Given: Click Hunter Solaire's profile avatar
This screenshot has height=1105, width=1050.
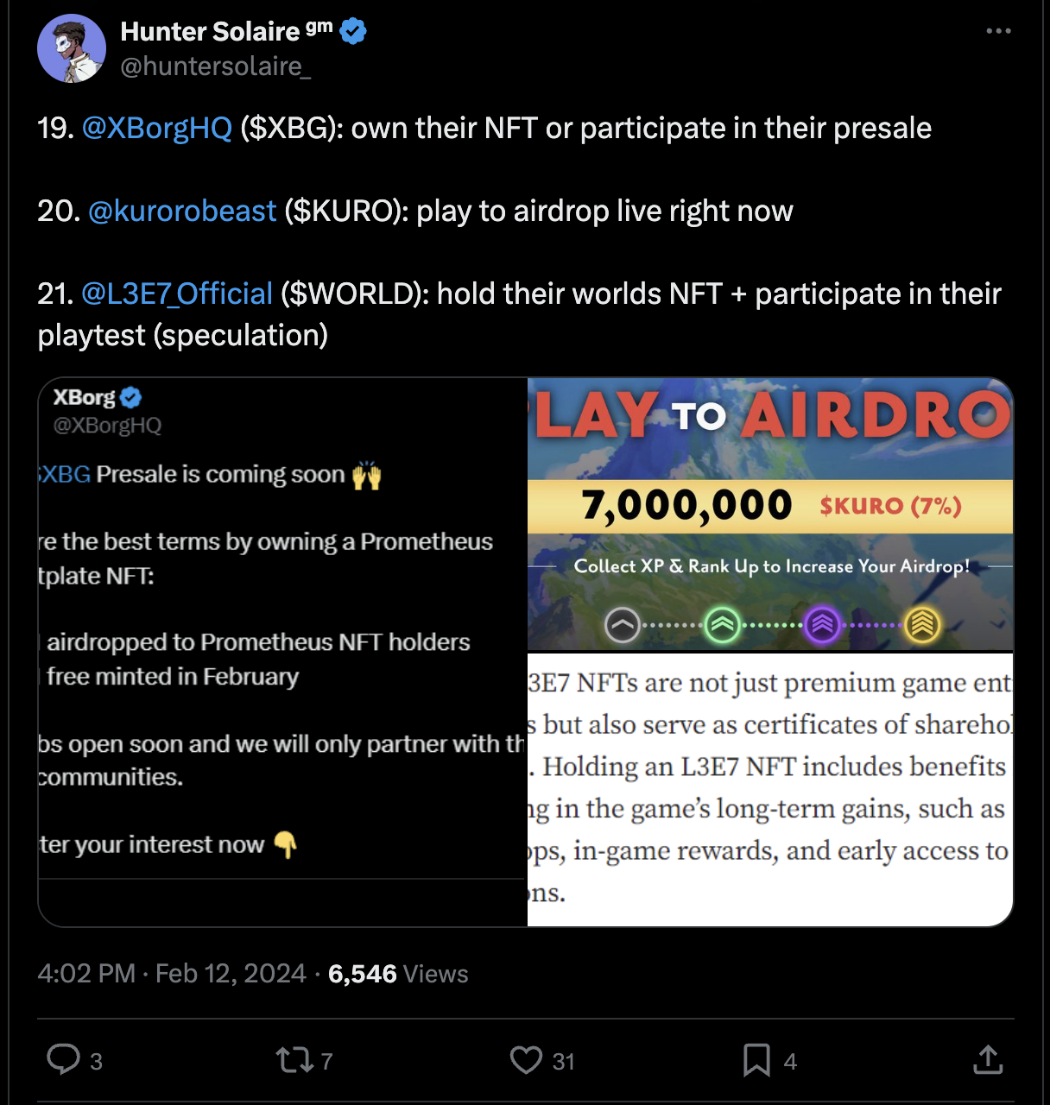Looking at the screenshot, I should pos(72,48).
